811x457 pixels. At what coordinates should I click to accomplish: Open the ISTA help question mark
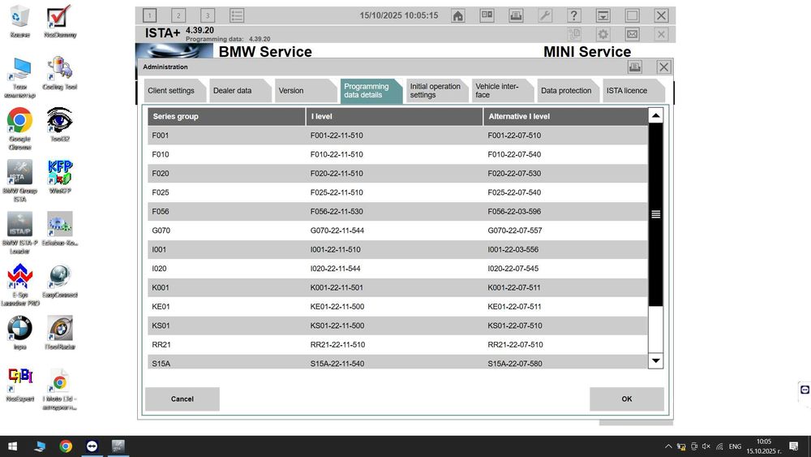[573, 15]
